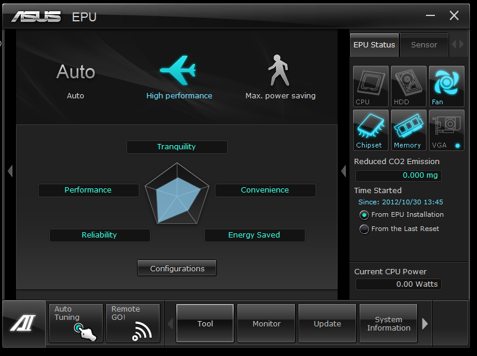The width and height of the screenshot is (477, 356).
Task: Open Auto Tuning
Action: click(75, 323)
